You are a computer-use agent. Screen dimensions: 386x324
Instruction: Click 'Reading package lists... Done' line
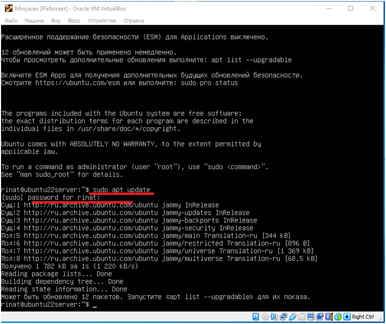(x=56, y=274)
